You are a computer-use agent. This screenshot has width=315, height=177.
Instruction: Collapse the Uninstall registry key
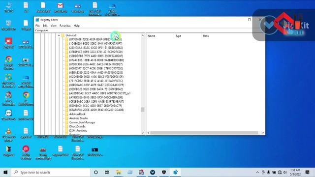click(59, 35)
